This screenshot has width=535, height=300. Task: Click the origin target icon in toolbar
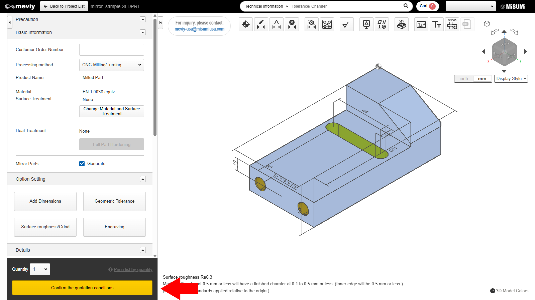tap(246, 24)
